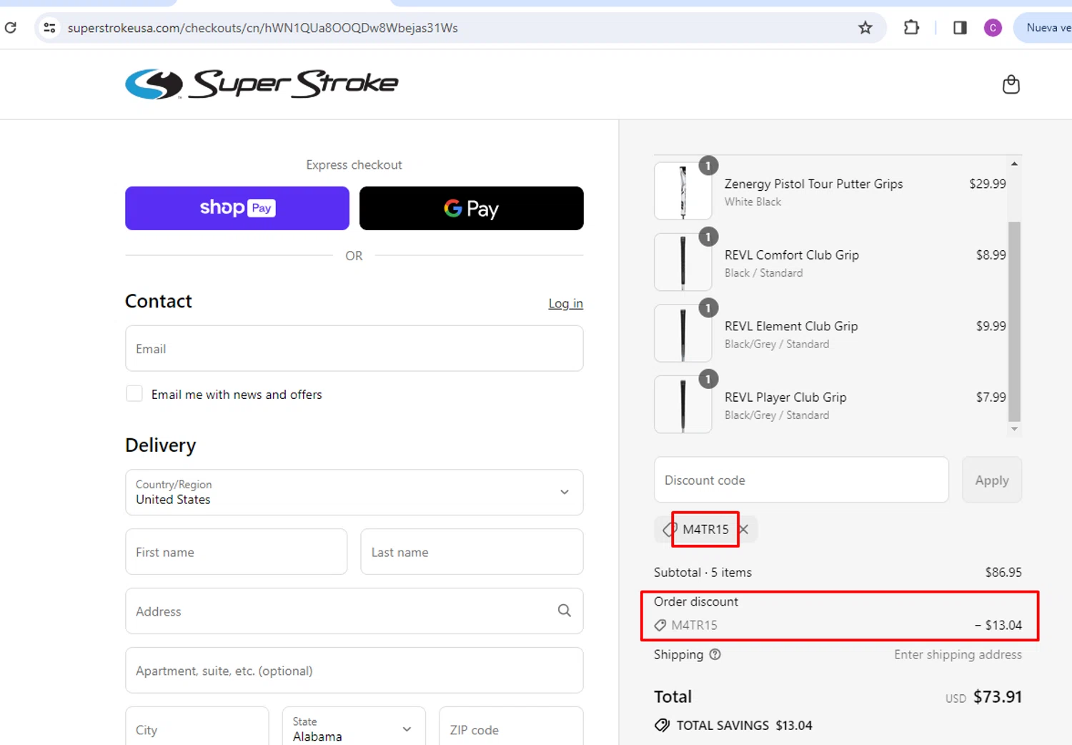
Task: Focus the Apartment, suite, etc. field
Action: 354,671
